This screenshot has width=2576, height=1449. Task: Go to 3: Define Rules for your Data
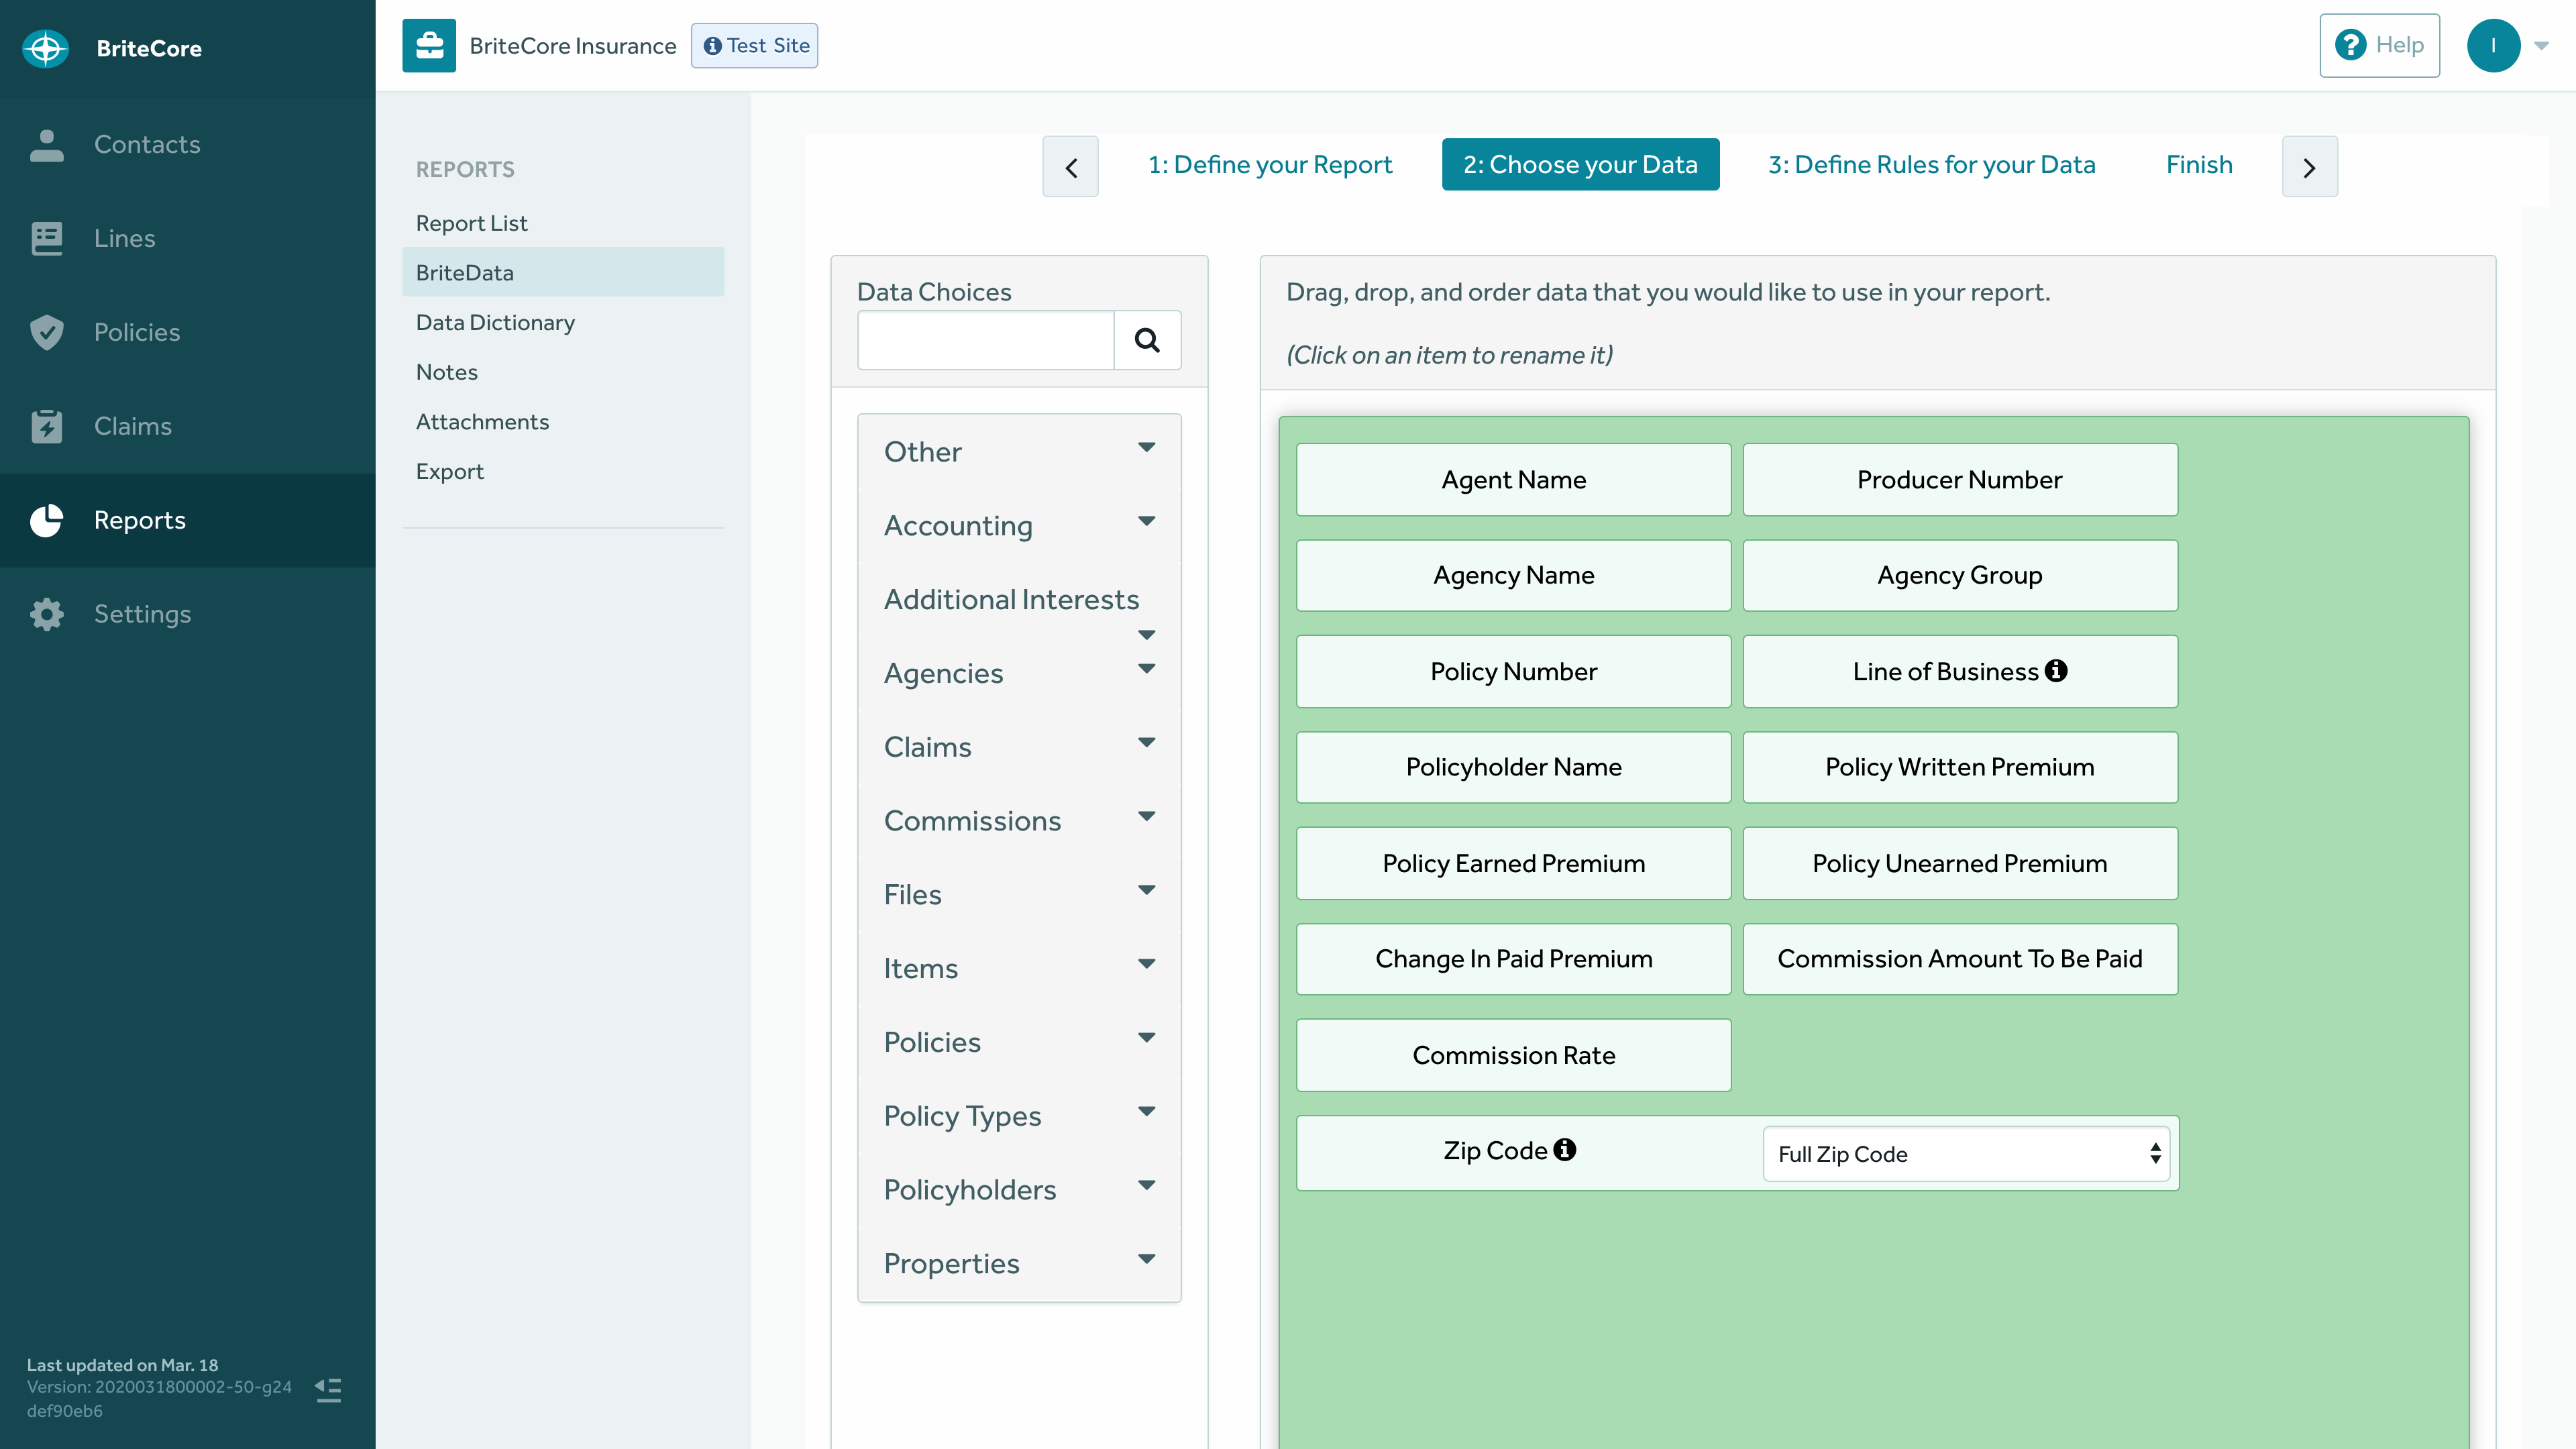tap(1931, 165)
